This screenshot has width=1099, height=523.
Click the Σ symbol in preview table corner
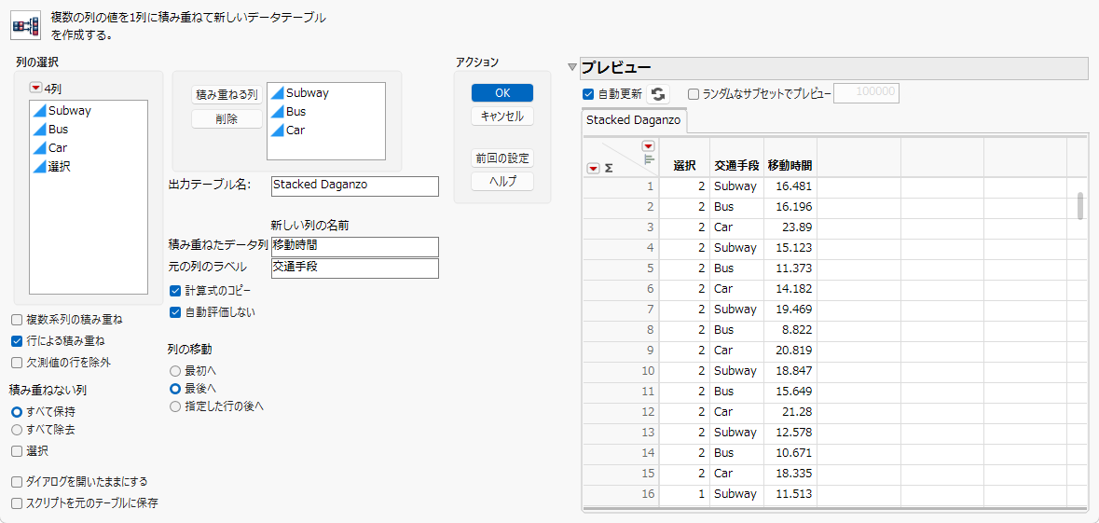[x=608, y=168]
